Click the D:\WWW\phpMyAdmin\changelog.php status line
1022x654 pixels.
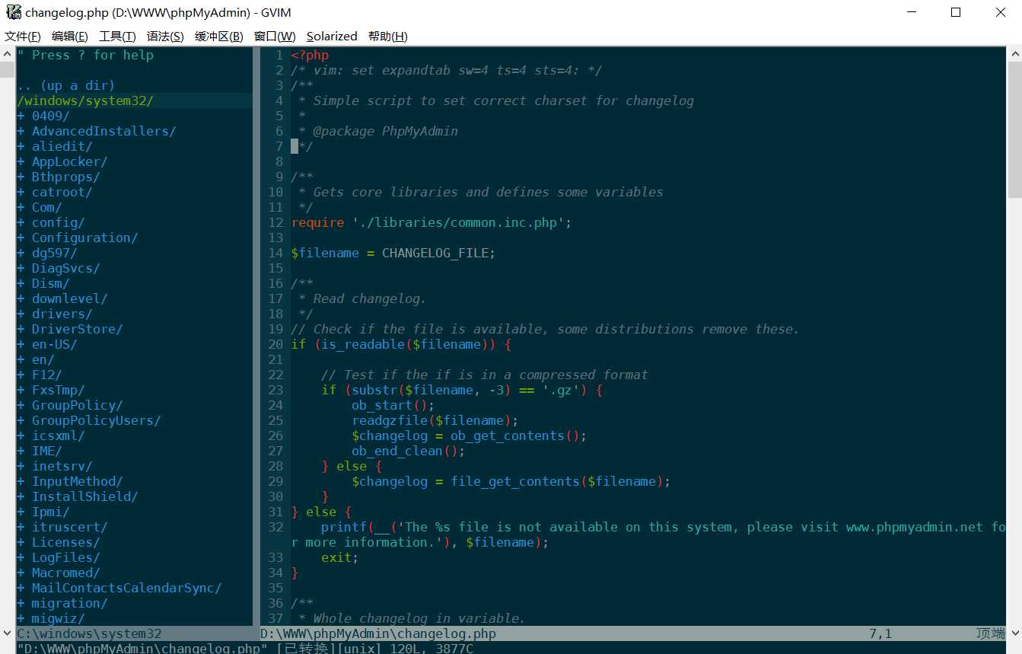(633, 633)
